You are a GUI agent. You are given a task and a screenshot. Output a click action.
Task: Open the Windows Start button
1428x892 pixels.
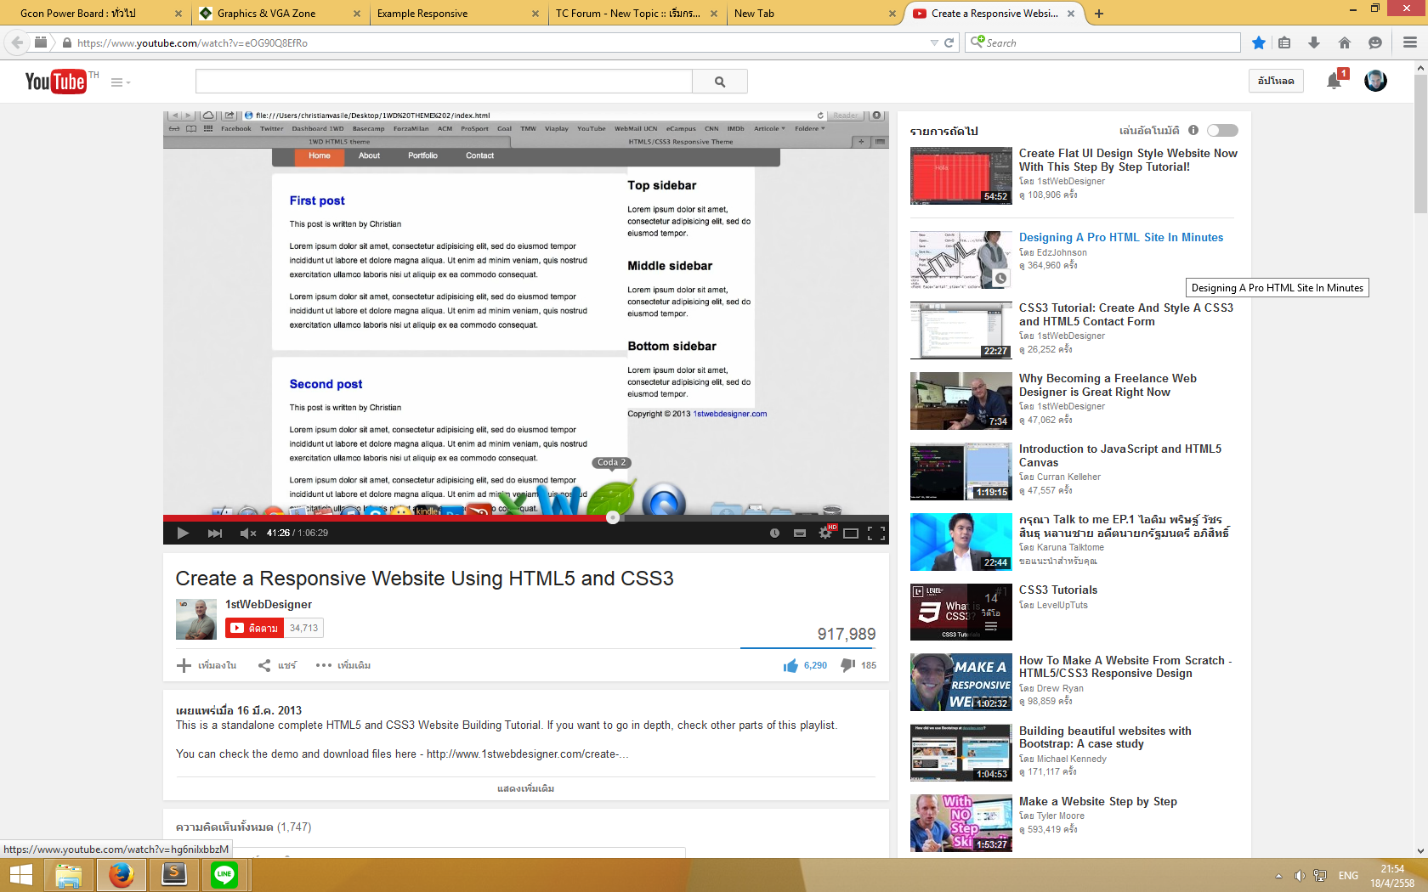point(20,875)
